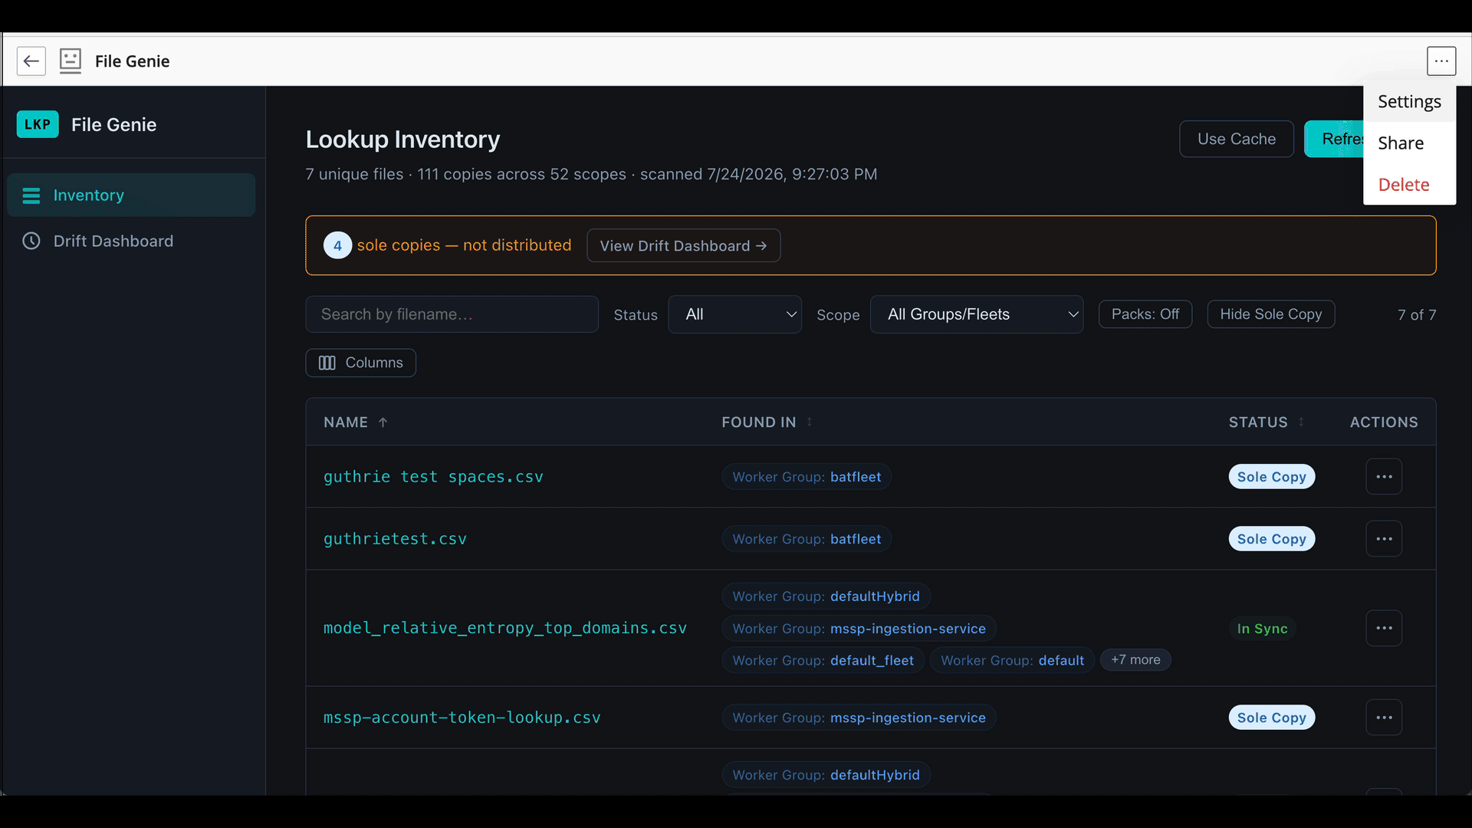
Task: Open the Drift Dashboard sidebar section
Action: 131,241
